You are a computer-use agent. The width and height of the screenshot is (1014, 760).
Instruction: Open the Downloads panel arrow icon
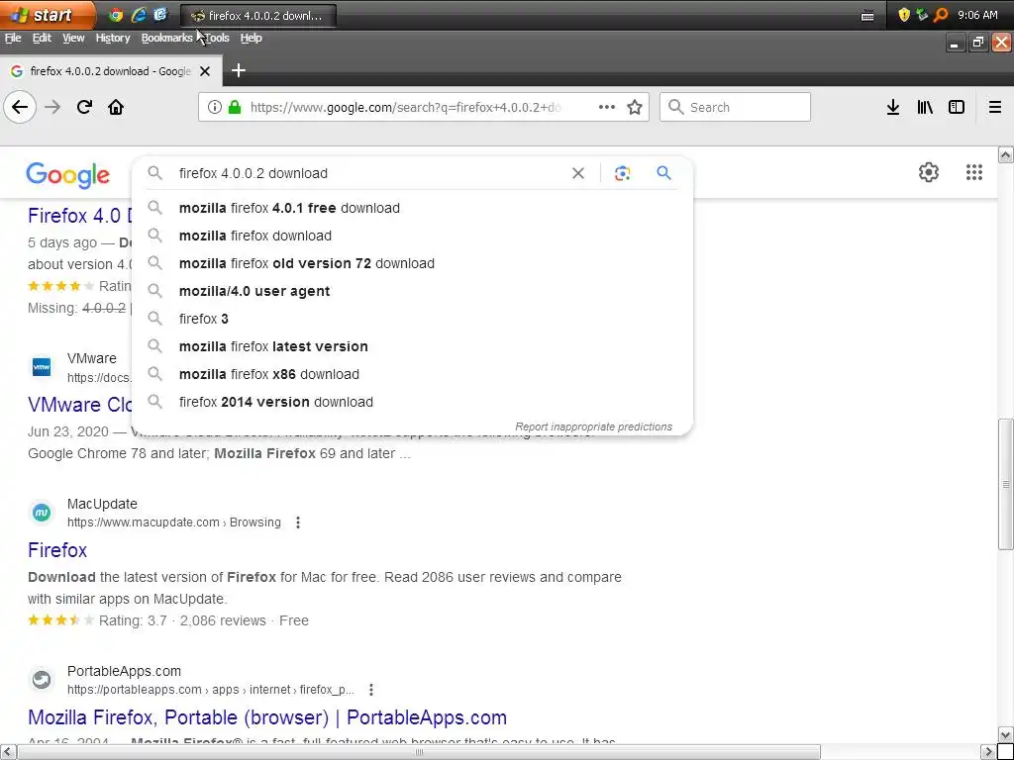pyautogui.click(x=893, y=107)
